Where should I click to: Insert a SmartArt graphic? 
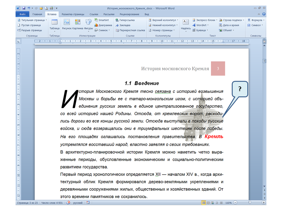pos(101,20)
